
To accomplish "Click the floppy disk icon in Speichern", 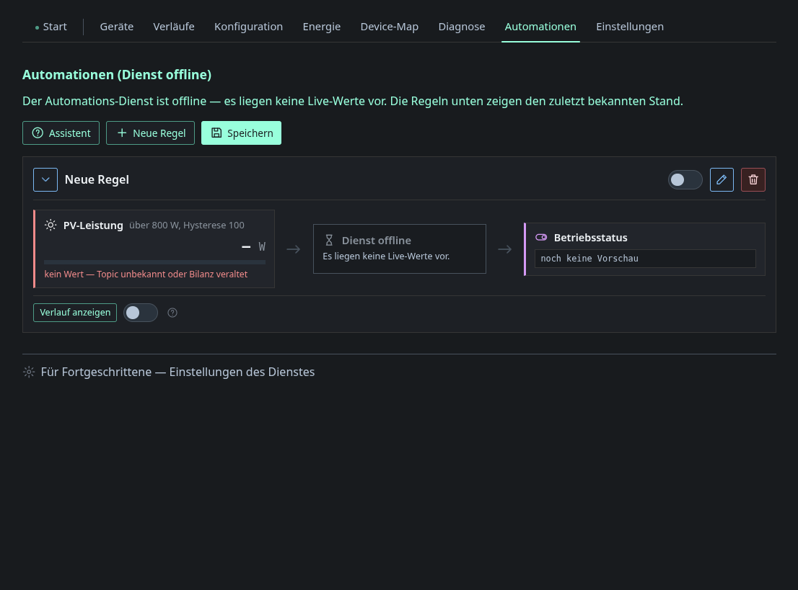I will coord(216,133).
